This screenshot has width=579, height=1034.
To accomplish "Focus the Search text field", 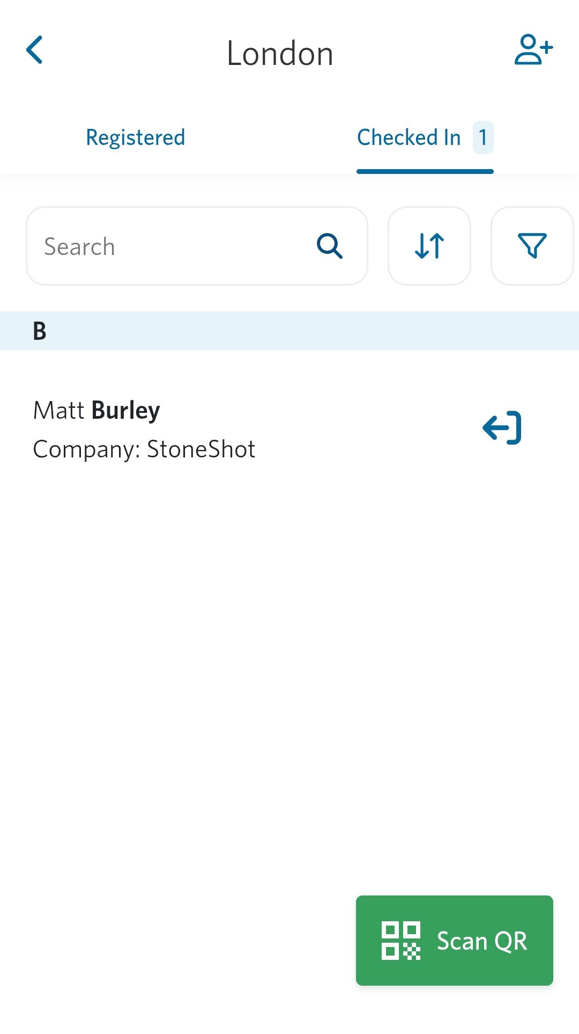I will coord(177,246).
